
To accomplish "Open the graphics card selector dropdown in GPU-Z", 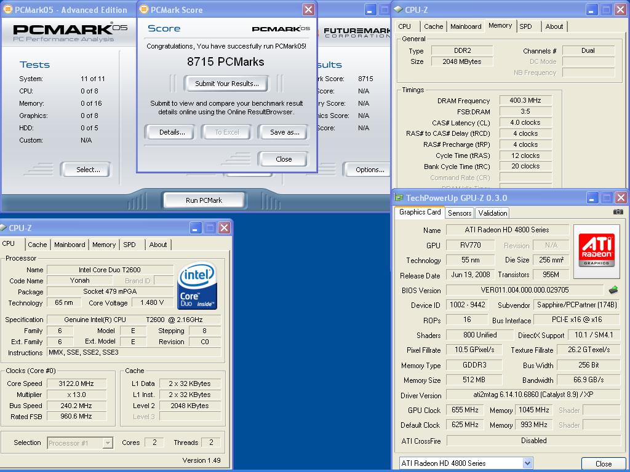I will pos(527,463).
